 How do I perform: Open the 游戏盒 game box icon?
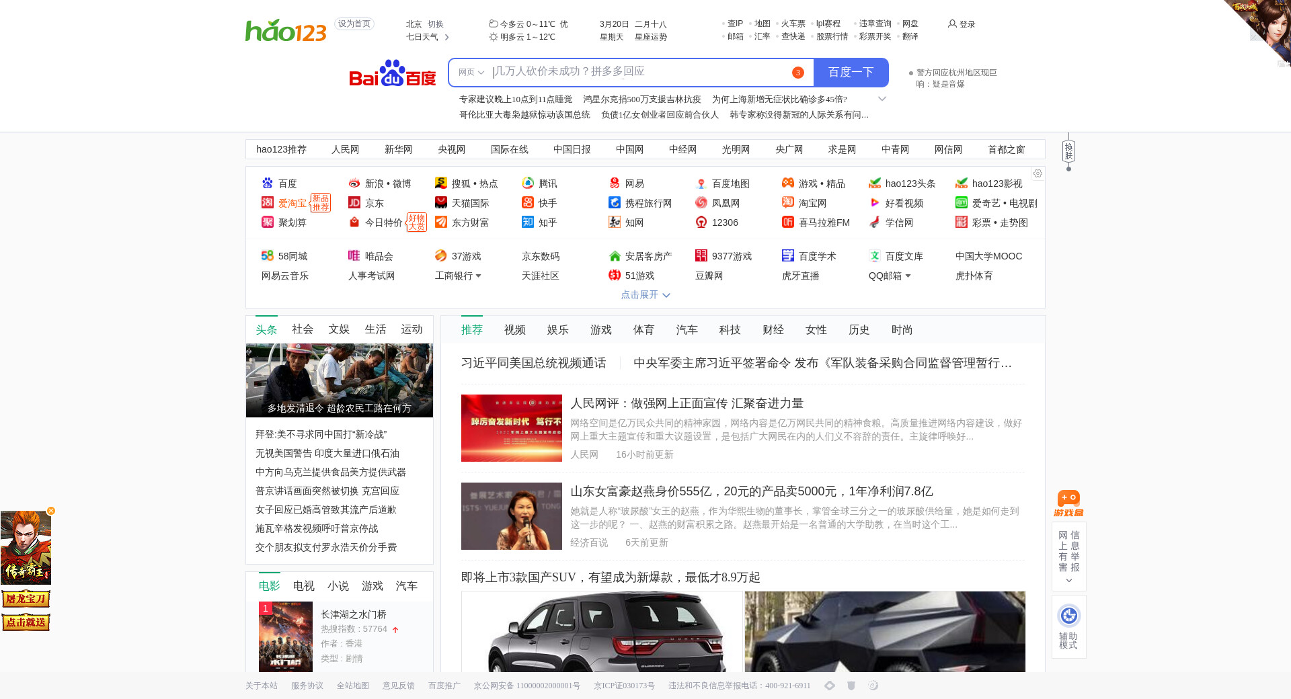coord(1068,503)
